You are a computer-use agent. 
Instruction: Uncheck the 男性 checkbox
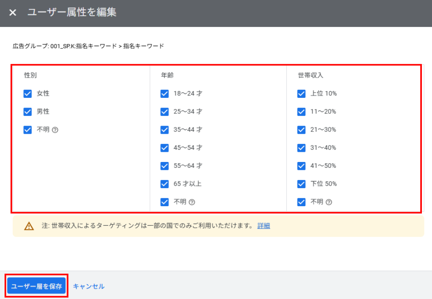click(x=27, y=112)
